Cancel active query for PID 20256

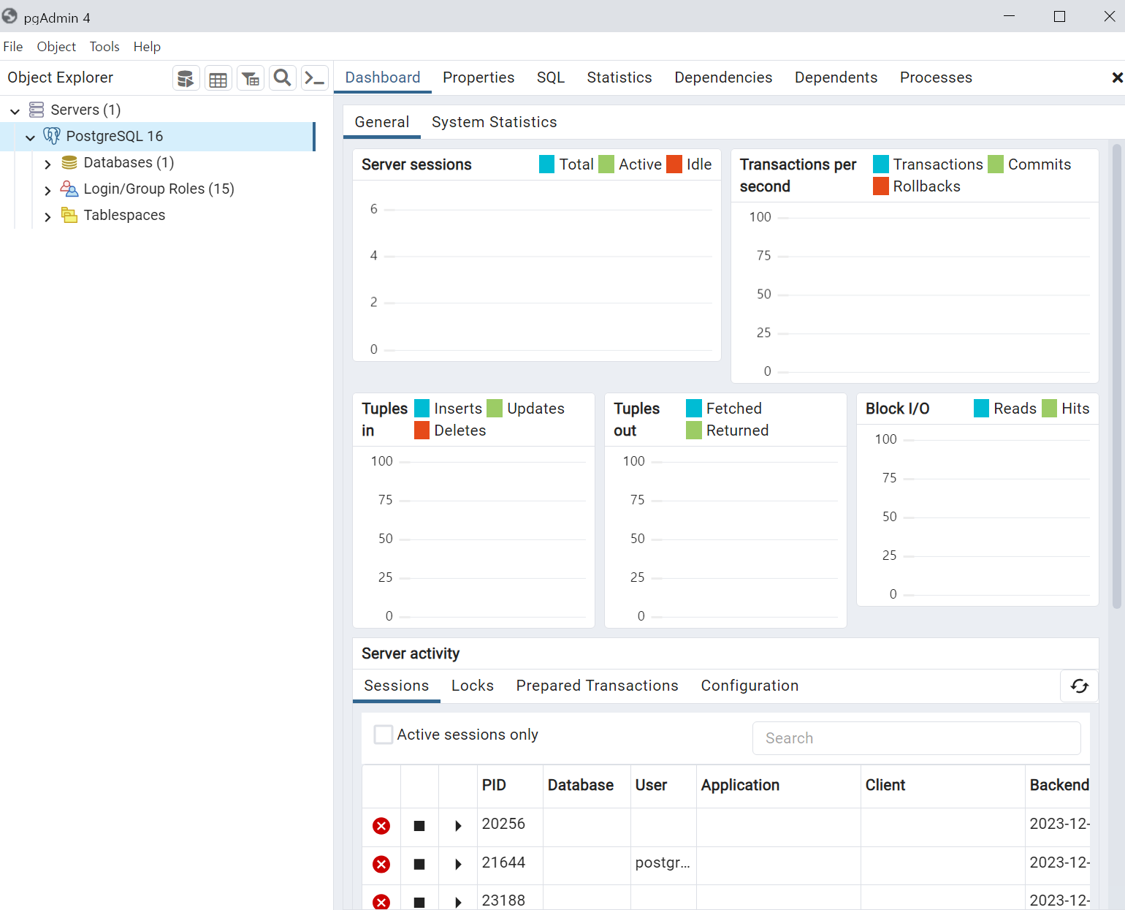(x=419, y=826)
